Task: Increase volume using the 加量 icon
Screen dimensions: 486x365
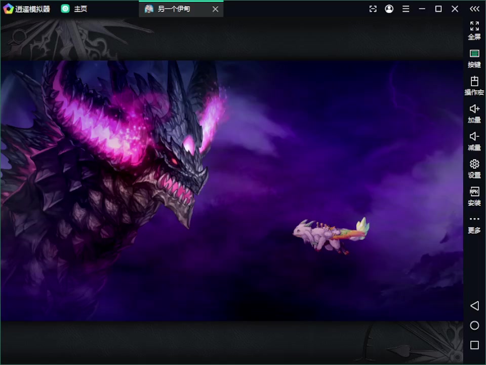Action: tap(474, 113)
